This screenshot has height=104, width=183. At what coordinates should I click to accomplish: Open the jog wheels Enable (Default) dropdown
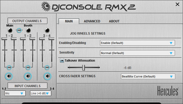137,43
